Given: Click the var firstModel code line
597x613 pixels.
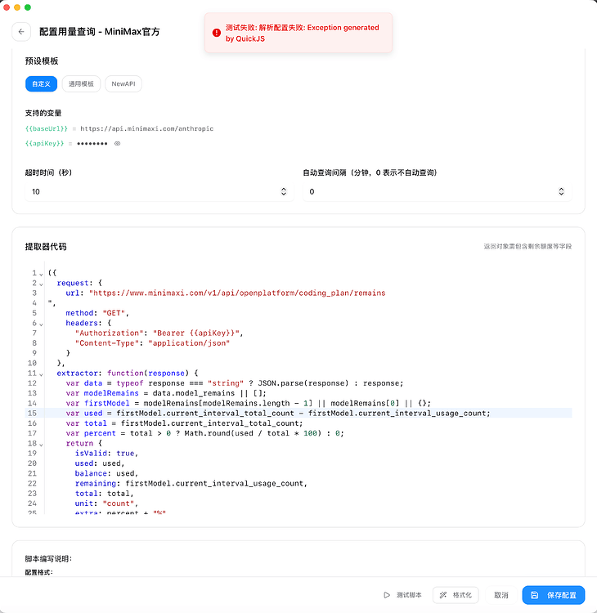Looking at the screenshot, I should tap(248, 403).
